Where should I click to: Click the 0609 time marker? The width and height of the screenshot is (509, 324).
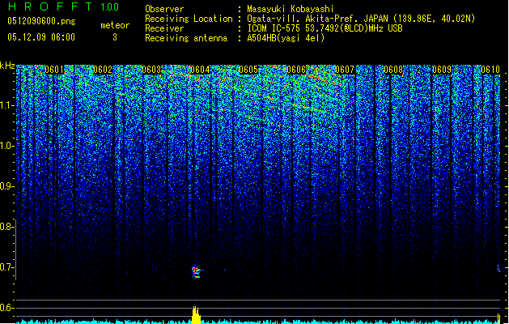pyautogui.click(x=442, y=70)
